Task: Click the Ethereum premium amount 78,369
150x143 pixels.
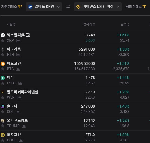Action: pos(124,55)
